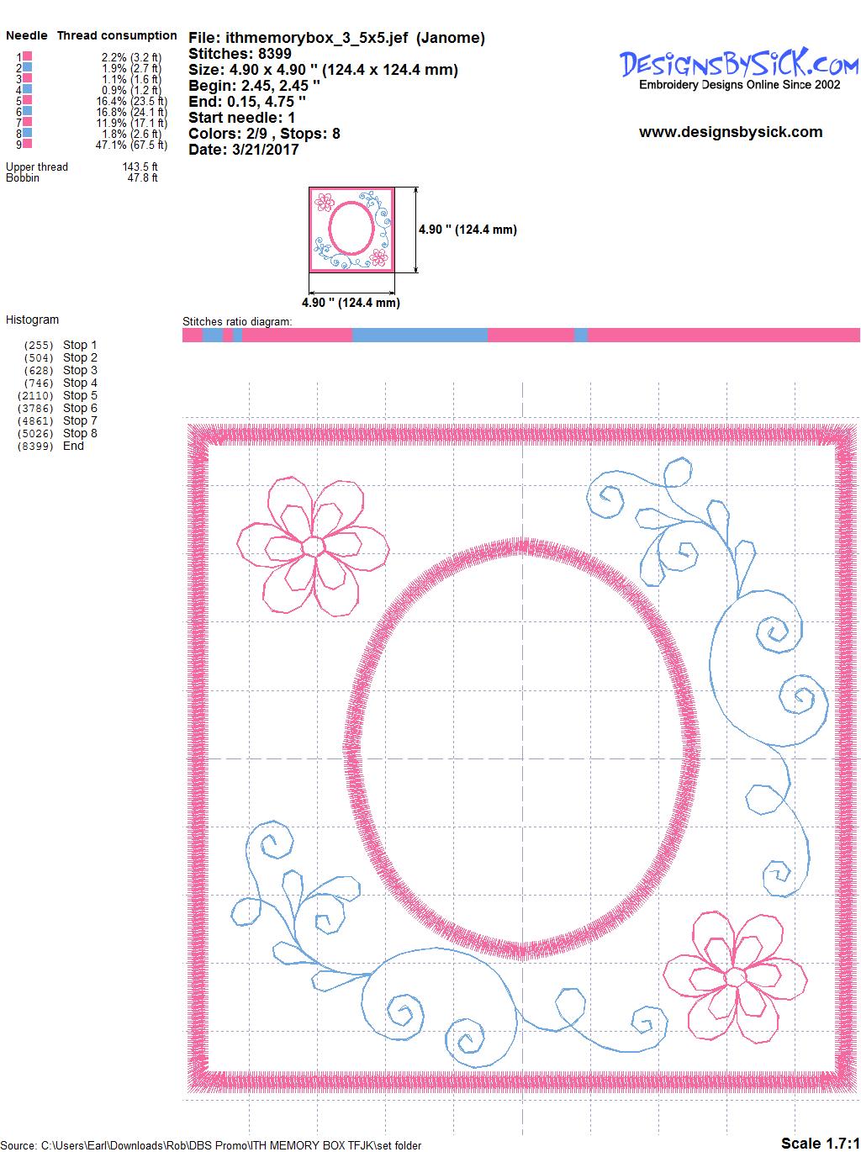Viewport: 861px width, 1152px height.
Task: Open the www.designsbysick.com link
Action: click(730, 132)
